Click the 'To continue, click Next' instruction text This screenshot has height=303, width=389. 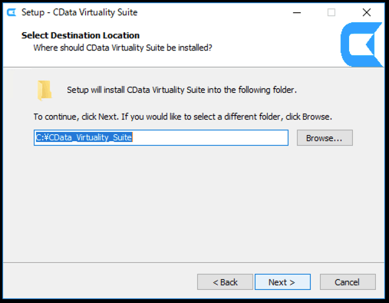click(x=183, y=117)
